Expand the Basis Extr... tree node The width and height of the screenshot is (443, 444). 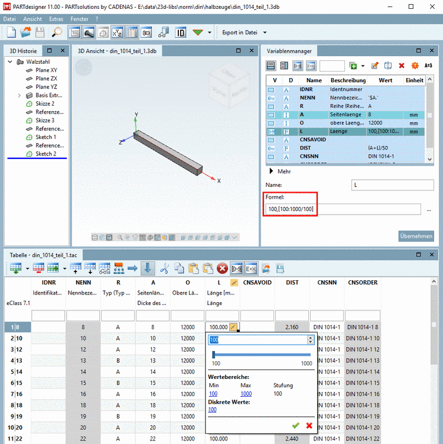tap(19, 95)
